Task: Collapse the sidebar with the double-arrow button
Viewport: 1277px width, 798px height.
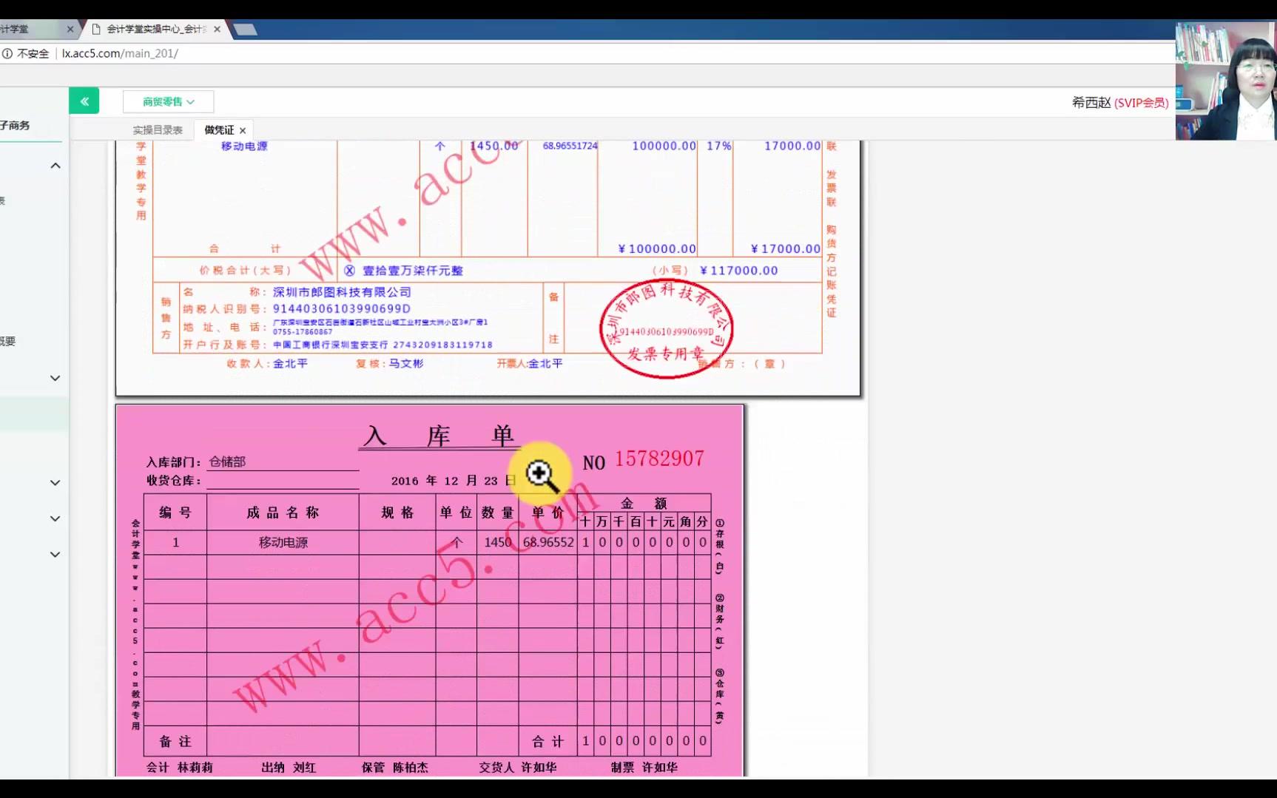Action: (84, 101)
